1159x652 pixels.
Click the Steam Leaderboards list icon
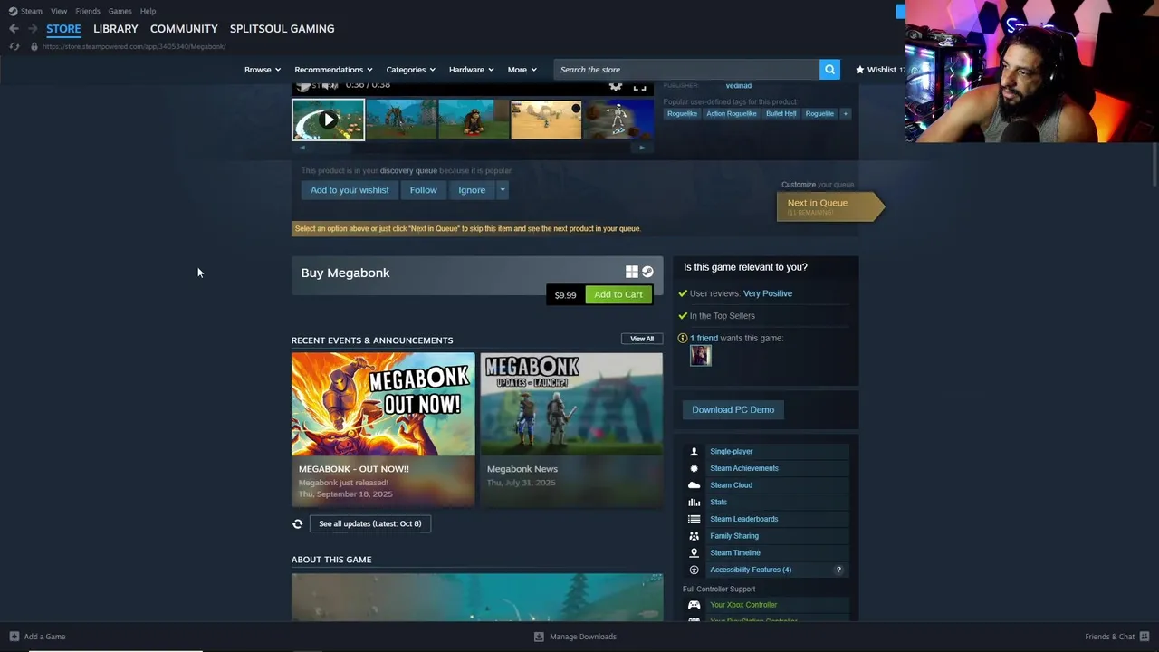click(x=694, y=519)
